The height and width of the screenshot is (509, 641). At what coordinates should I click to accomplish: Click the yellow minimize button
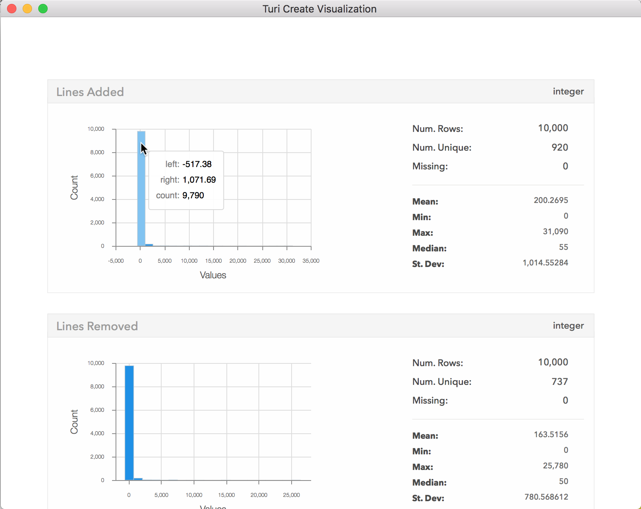click(27, 8)
